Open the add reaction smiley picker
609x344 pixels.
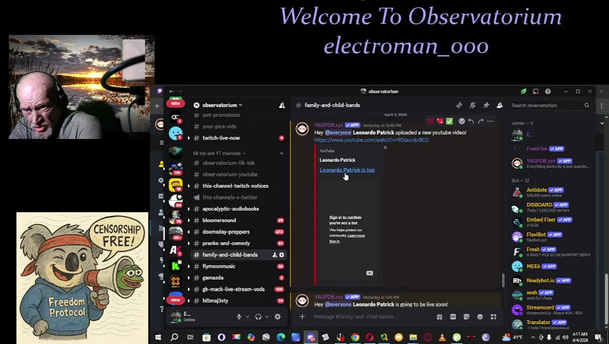462,121
